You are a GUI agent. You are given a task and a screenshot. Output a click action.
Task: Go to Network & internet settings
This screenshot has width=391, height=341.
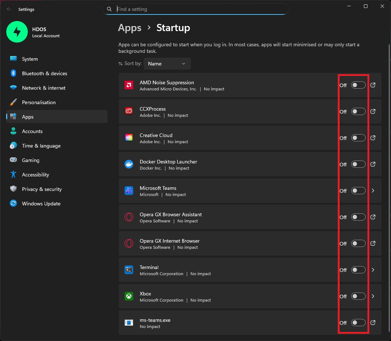pos(57,88)
